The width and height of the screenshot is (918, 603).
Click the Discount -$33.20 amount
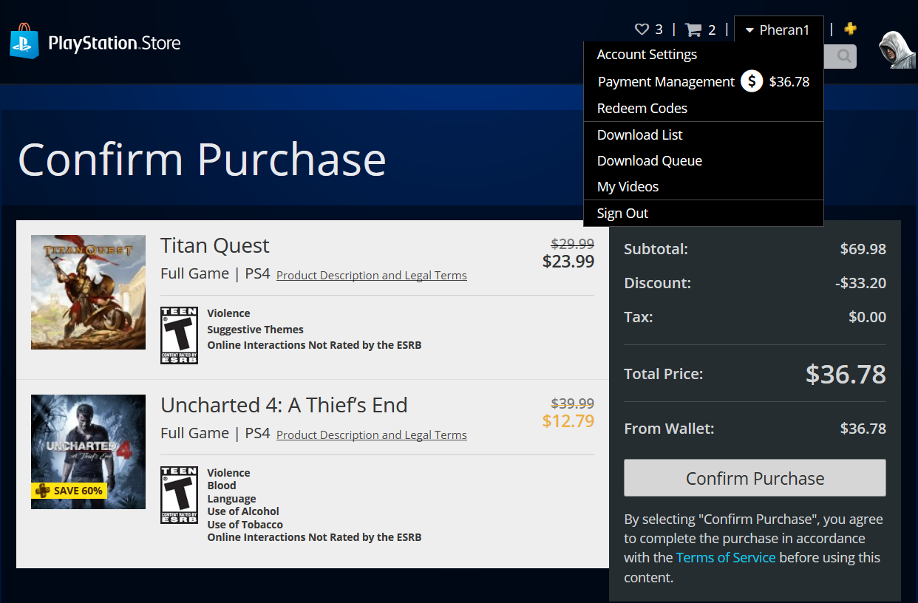point(860,283)
